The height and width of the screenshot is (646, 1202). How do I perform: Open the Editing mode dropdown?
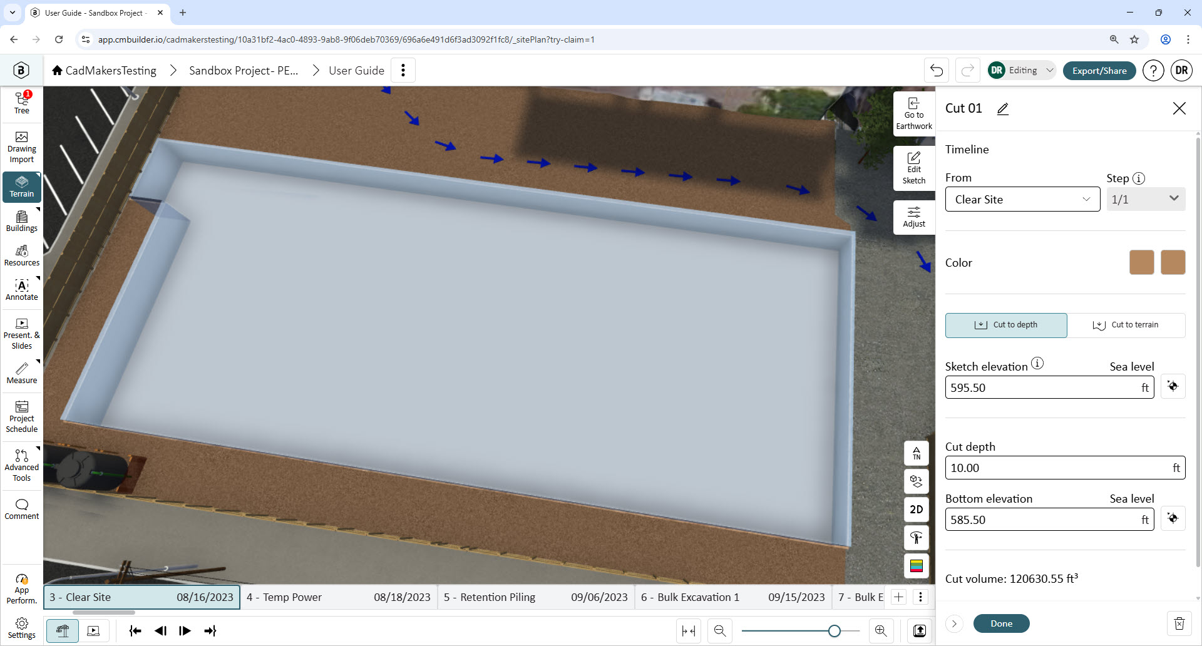[x=1022, y=70]
